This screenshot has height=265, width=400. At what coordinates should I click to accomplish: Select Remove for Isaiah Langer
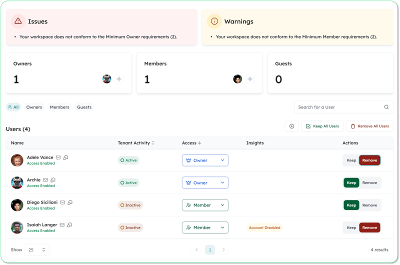369,227
